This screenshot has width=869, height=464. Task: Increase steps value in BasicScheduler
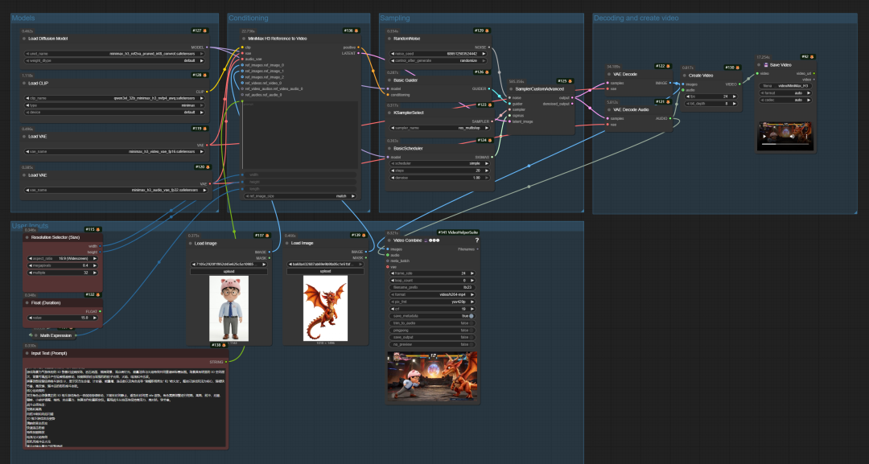click(x=487, y=170)
